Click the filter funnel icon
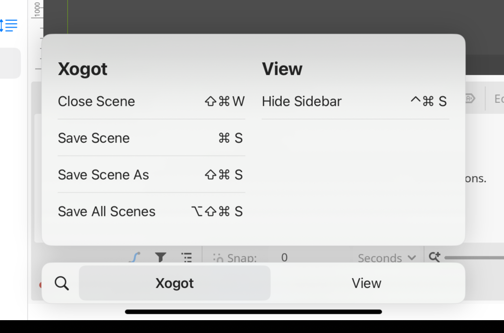504x333 pixels. (161, 257)
